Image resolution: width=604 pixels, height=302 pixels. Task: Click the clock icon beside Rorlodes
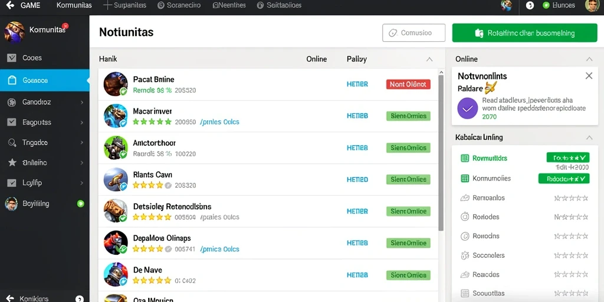[x=465, y=217]
